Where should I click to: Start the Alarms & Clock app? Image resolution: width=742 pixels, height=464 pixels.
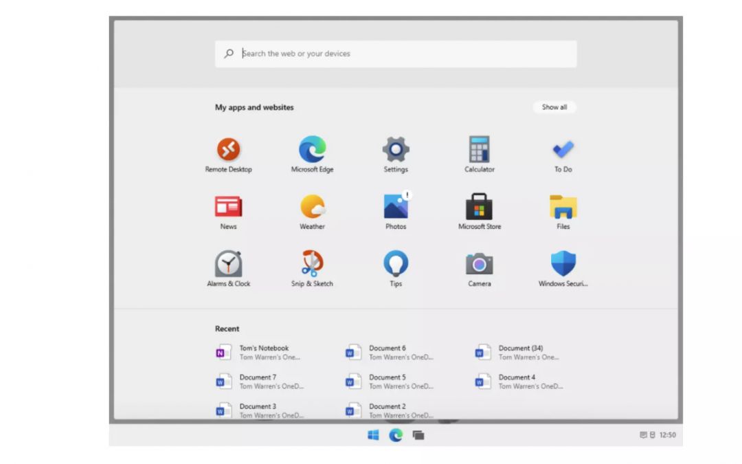click(x=228, y=264)
